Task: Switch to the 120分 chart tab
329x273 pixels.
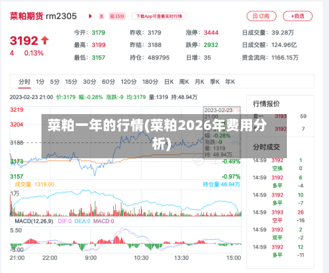Action: [128, 82]
